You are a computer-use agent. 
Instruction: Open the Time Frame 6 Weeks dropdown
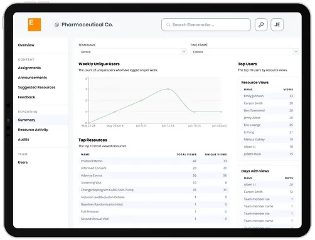pyautogui.click(x=245, y=52)
